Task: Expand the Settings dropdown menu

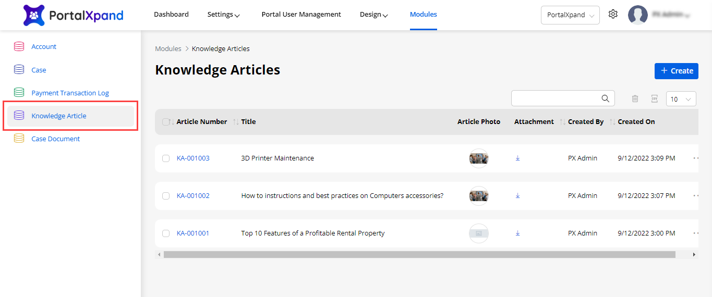Action: [223, 15]
